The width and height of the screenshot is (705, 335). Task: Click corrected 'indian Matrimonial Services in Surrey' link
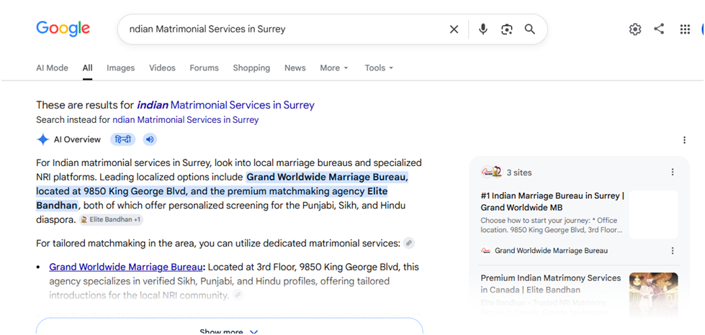tap(225, 105)
